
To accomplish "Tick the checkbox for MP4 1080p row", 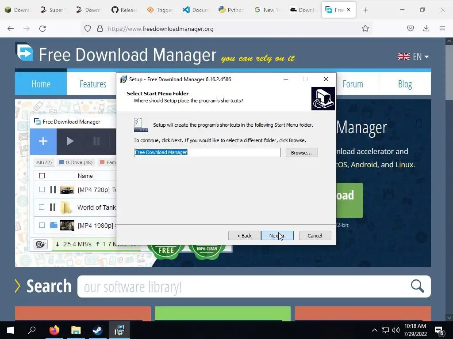I will pyautogui.click(x=42, y=225).
